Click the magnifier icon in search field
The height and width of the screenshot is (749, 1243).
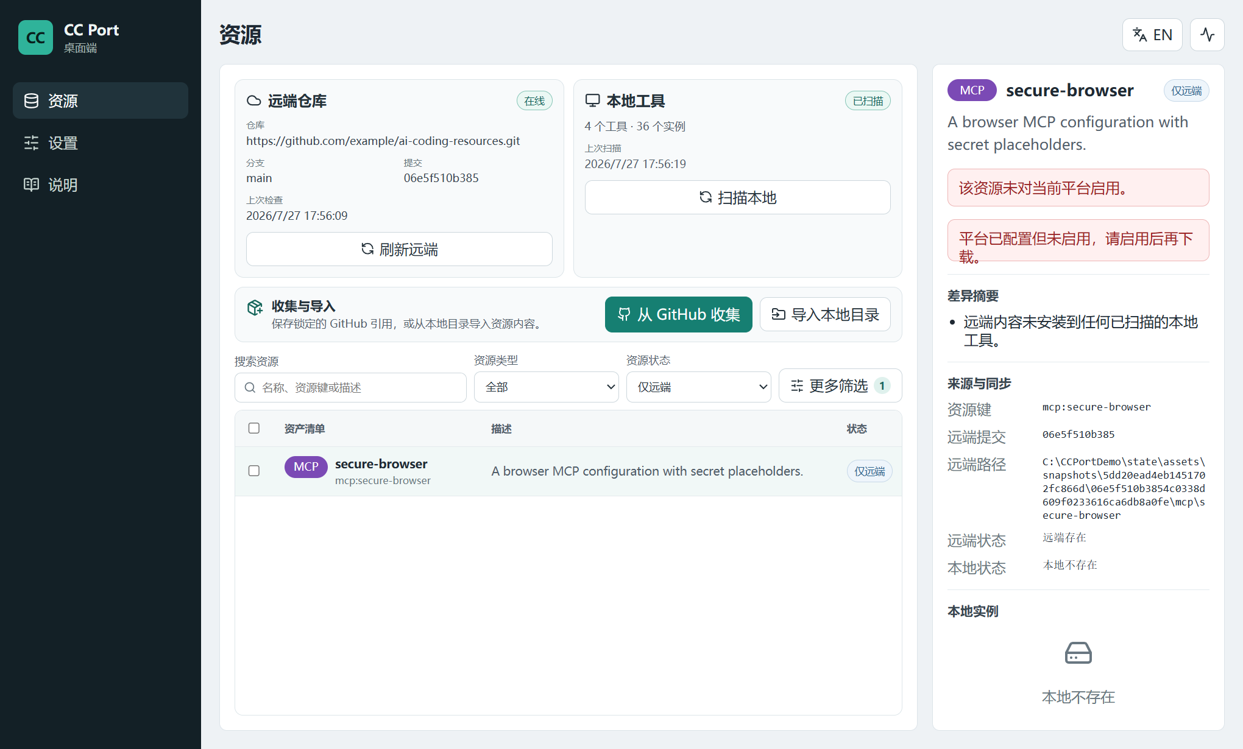[x=250, y=387]
